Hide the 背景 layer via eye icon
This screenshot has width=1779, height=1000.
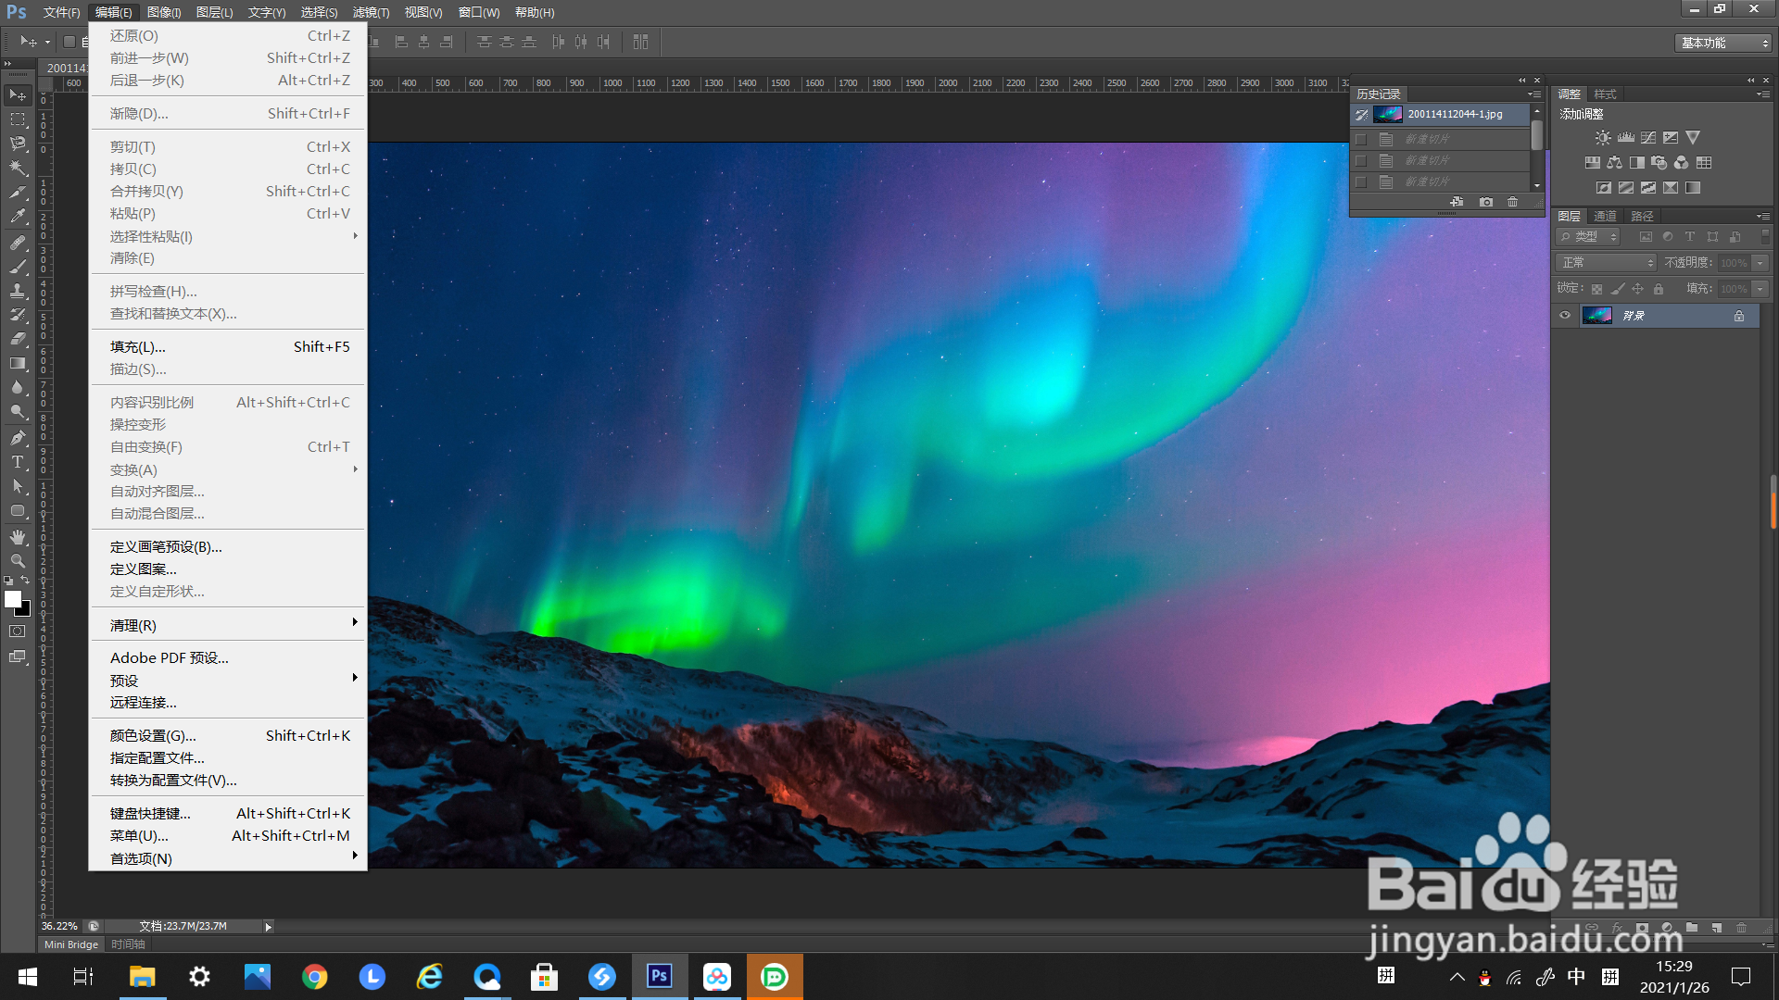pos(1565,316)
